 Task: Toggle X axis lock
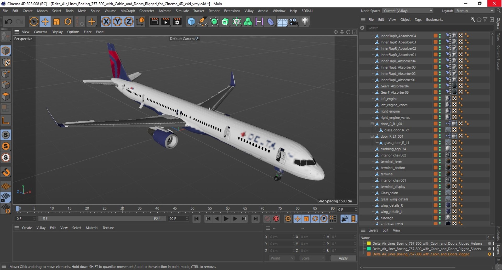coord(106,21)
